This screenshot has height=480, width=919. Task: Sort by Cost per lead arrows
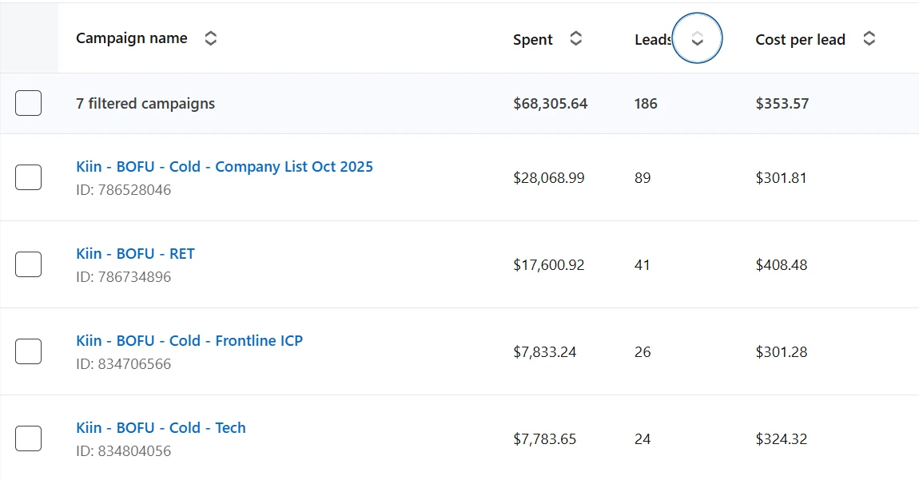tap(869, 38)
